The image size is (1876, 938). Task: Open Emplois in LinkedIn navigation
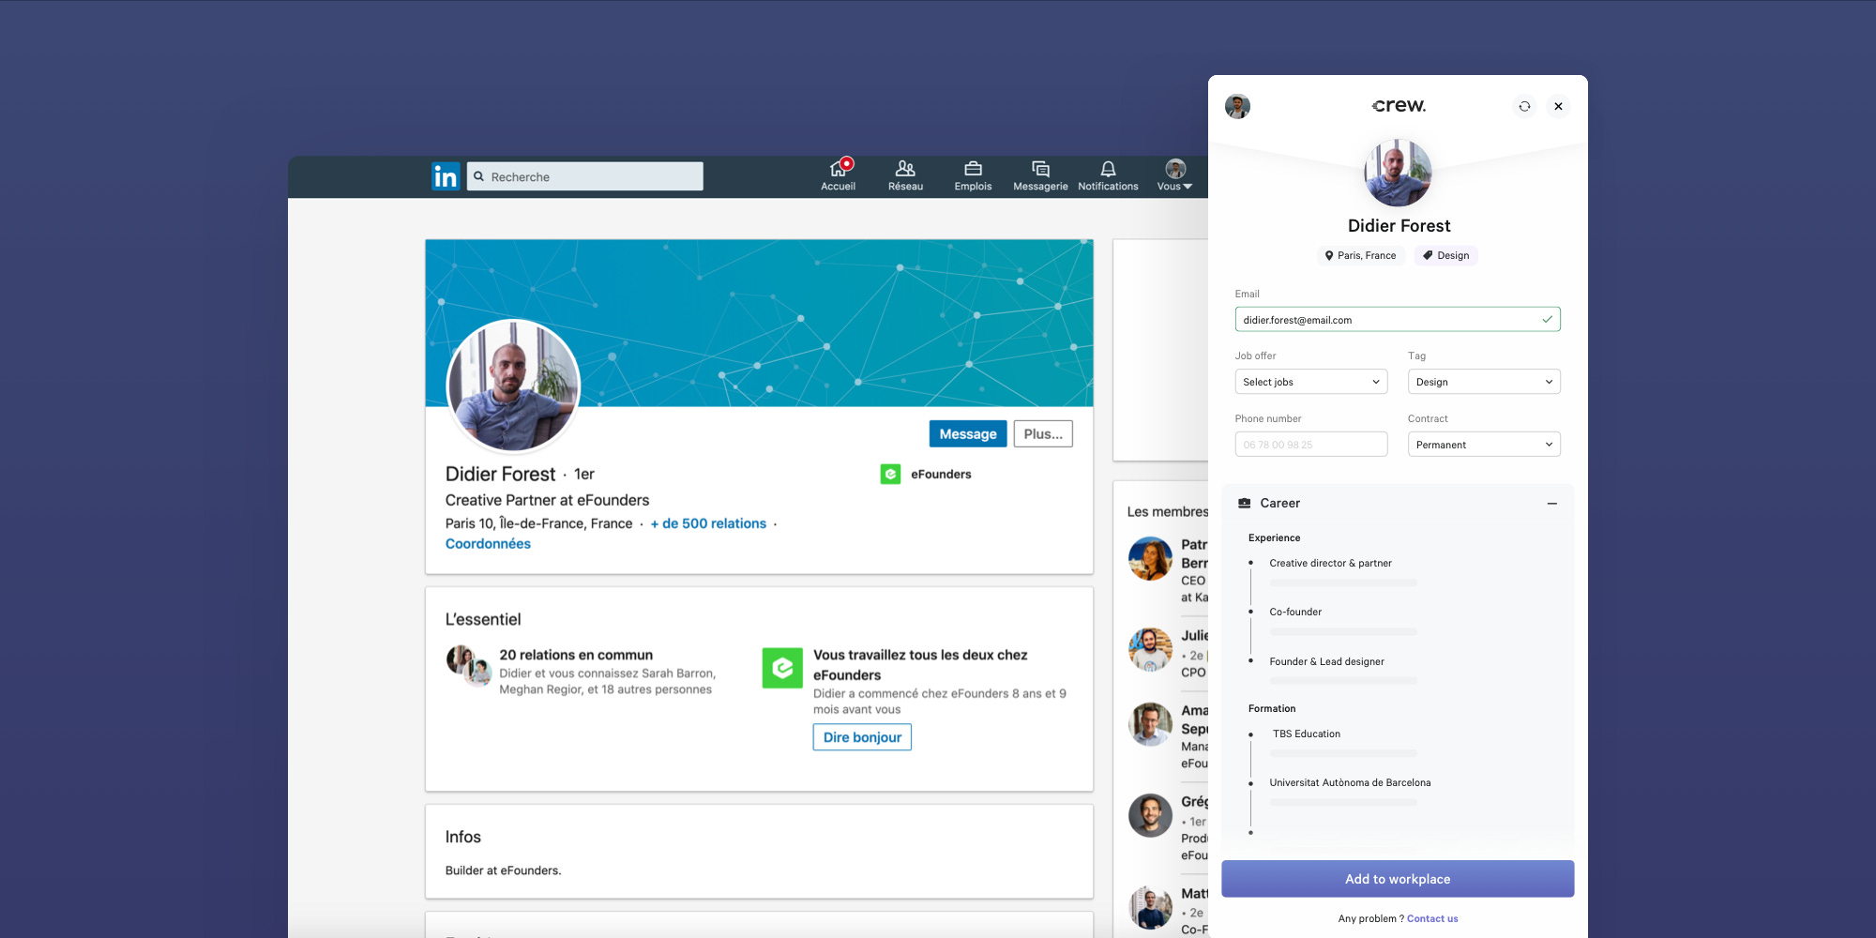point(973,175)
